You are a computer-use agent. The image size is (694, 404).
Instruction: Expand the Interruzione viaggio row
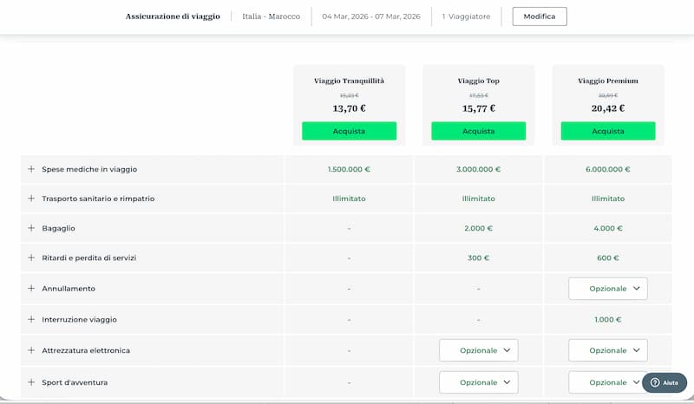pyautogui.click(x=31, y=319)
